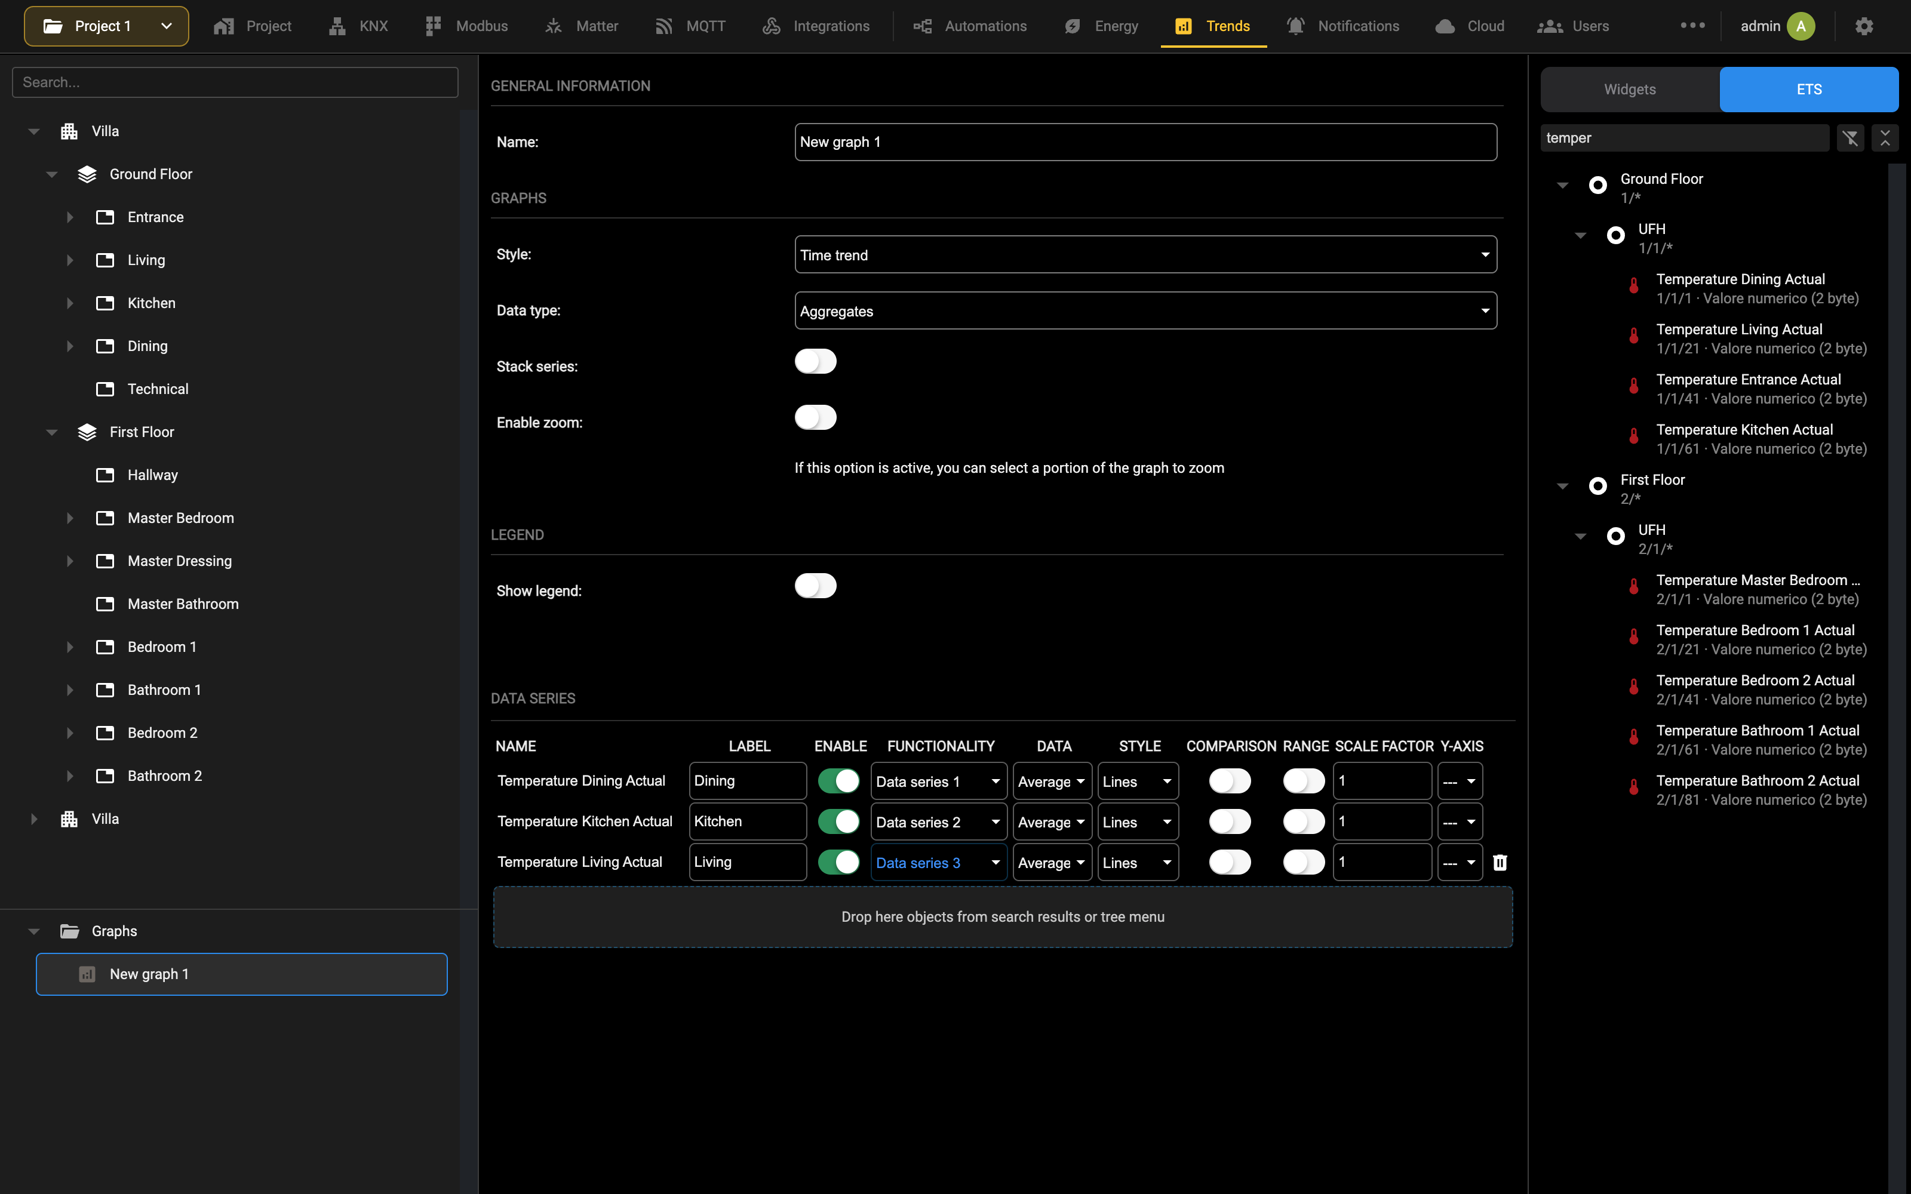Open the more options ellipsis menu

pyautogui.click(x=1692, y=26)
